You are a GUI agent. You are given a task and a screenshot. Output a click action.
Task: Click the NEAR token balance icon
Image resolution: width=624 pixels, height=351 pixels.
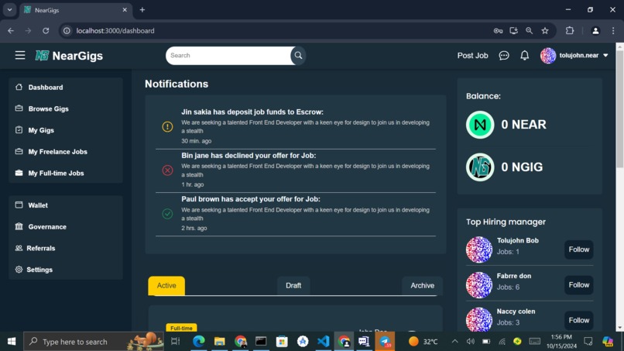[480, 125]
